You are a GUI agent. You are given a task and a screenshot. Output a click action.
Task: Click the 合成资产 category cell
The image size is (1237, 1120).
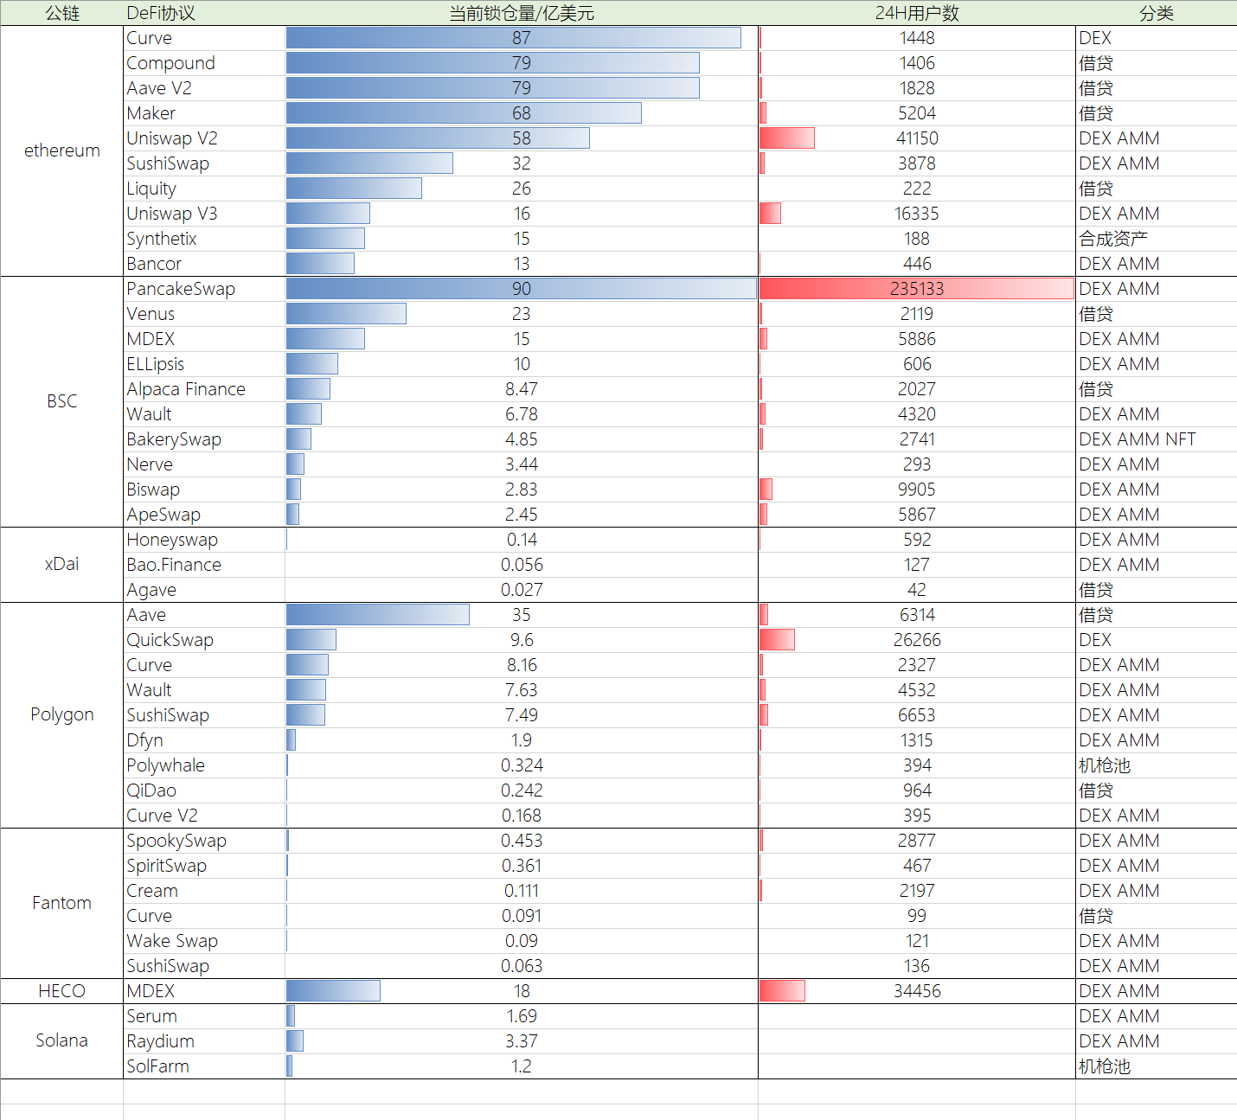1157,239
